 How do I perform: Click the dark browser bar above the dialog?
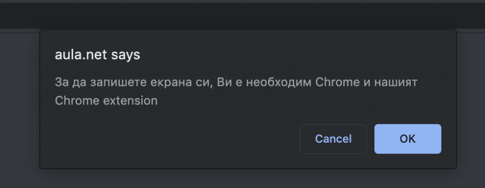pos(242,16)
